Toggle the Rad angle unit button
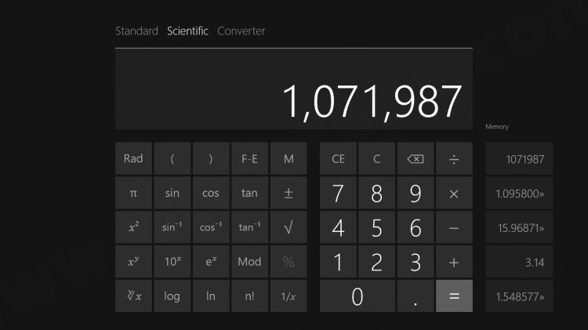The width and height of the screenshot is (588, 330). point(133,158)
